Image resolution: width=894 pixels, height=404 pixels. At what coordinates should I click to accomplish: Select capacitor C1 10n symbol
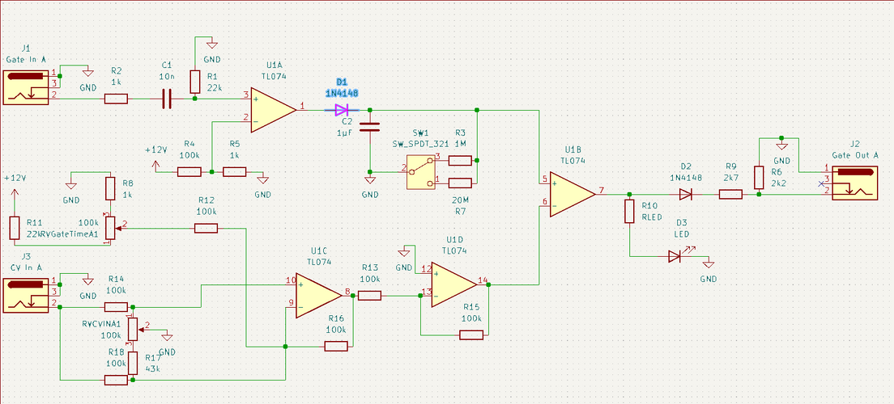[167, 99]
